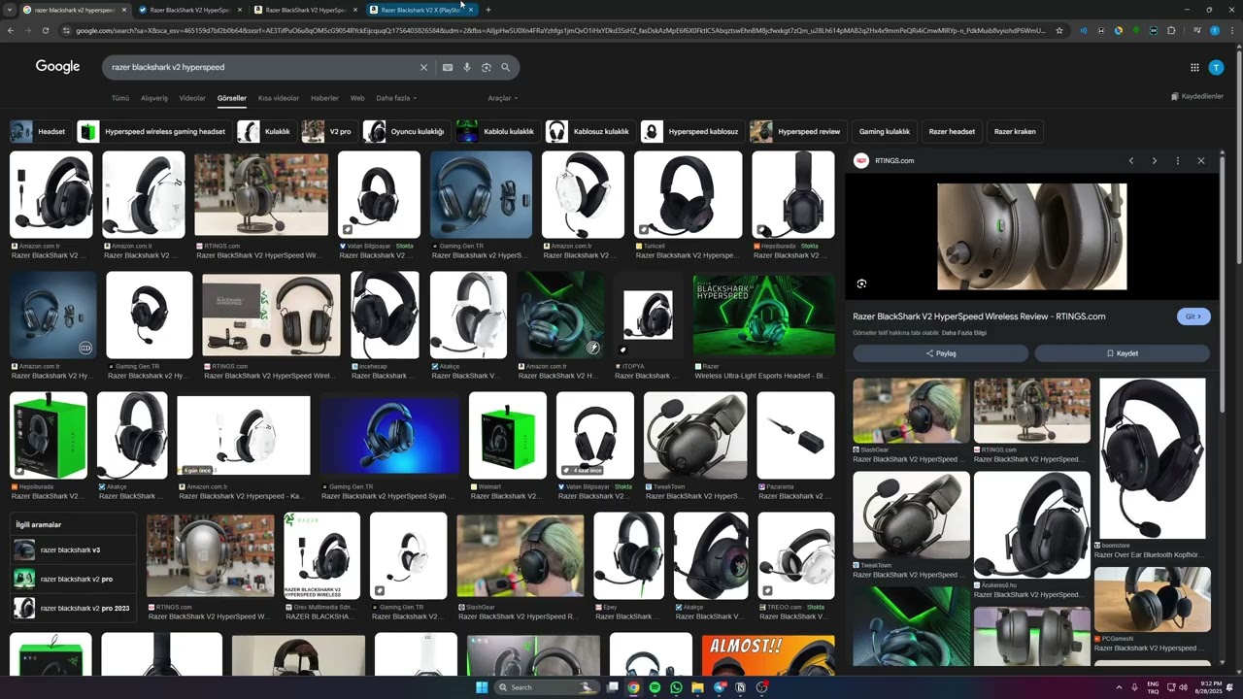This screenshot has width=1243, height=699.
Task: Show hidden system tray icons
Action: point(1118,687)
